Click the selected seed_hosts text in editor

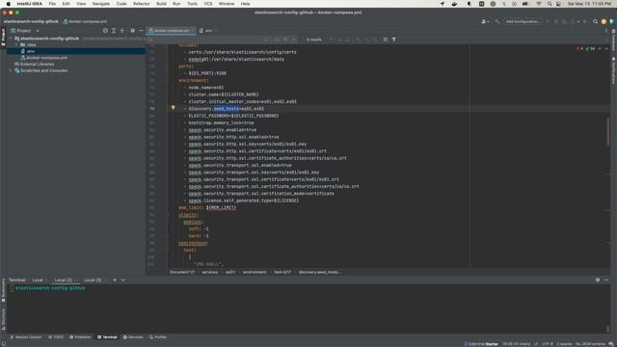(x=227, y=109)
